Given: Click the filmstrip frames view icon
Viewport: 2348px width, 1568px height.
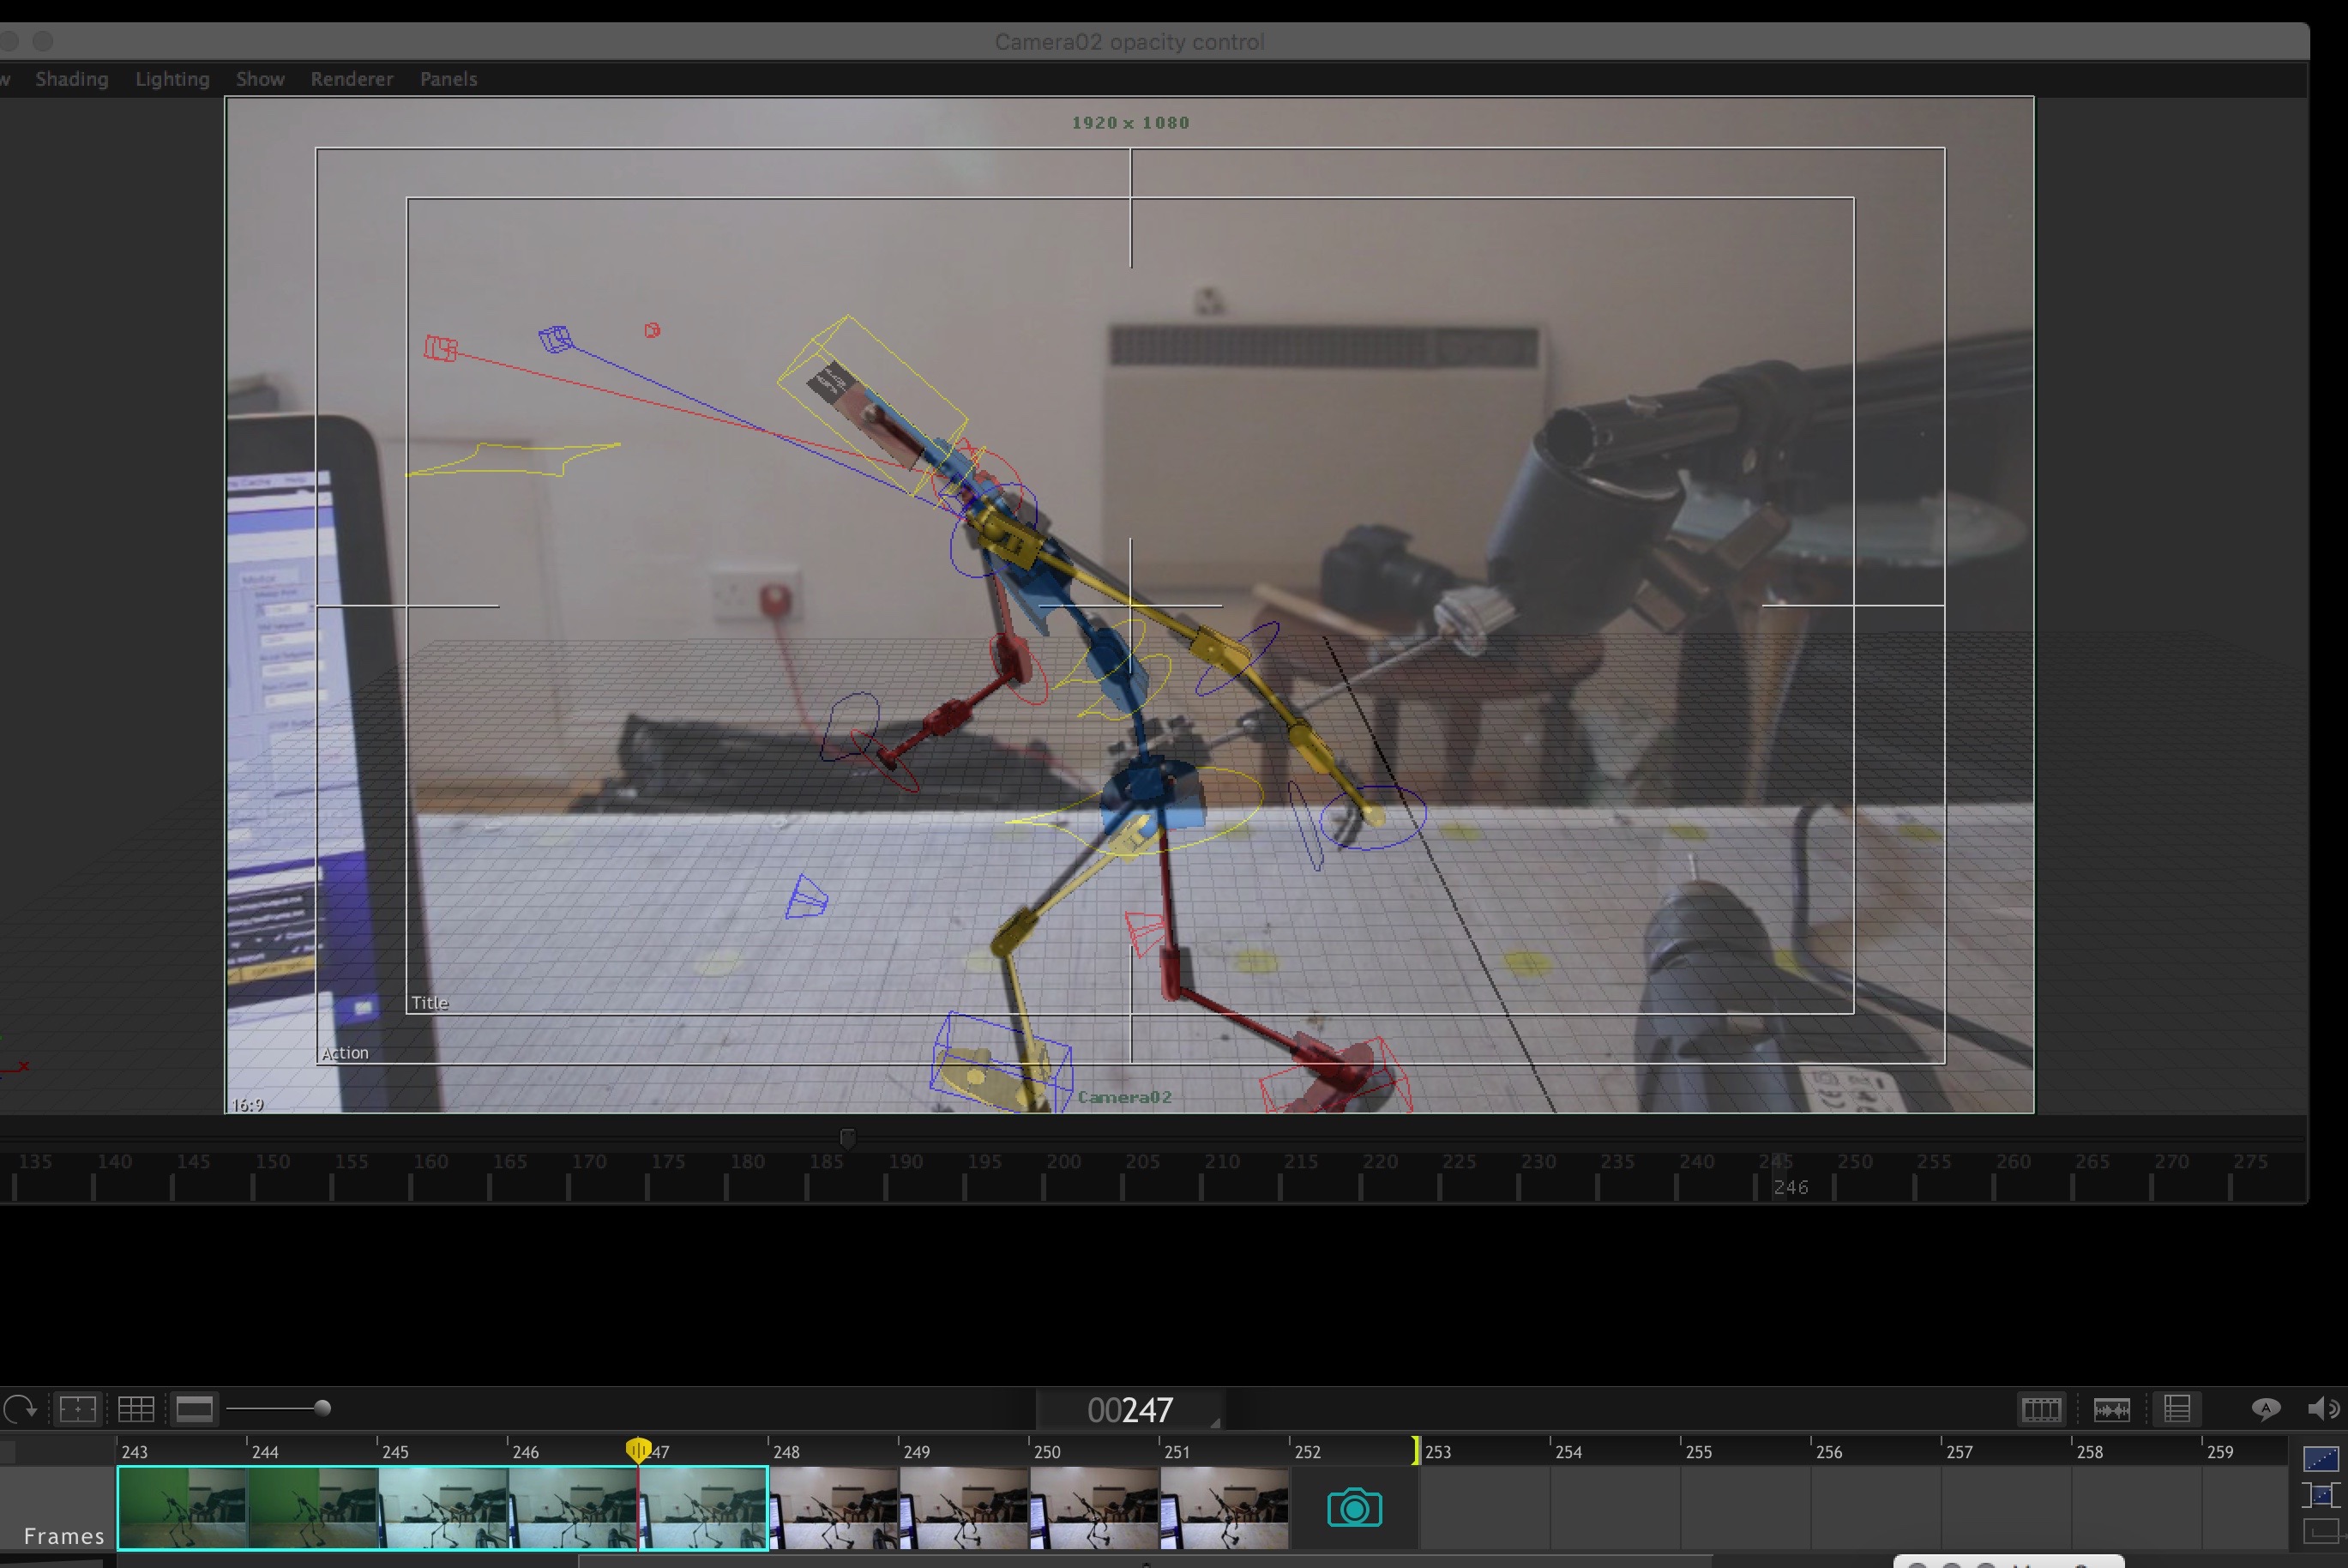Looking at the screenshot, I should [2040, 1409].
